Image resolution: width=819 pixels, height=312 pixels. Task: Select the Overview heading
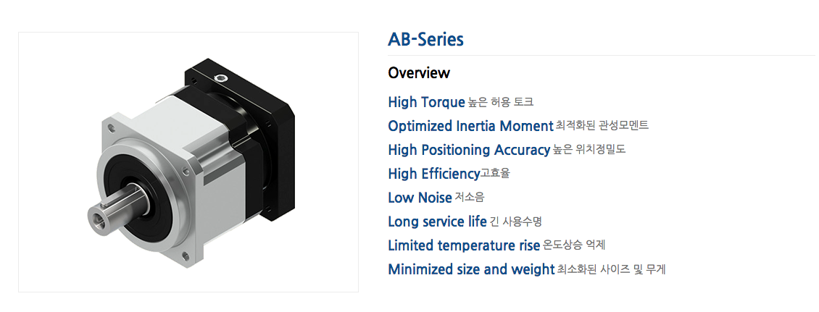pyautogui.click(x=419, y=73)
